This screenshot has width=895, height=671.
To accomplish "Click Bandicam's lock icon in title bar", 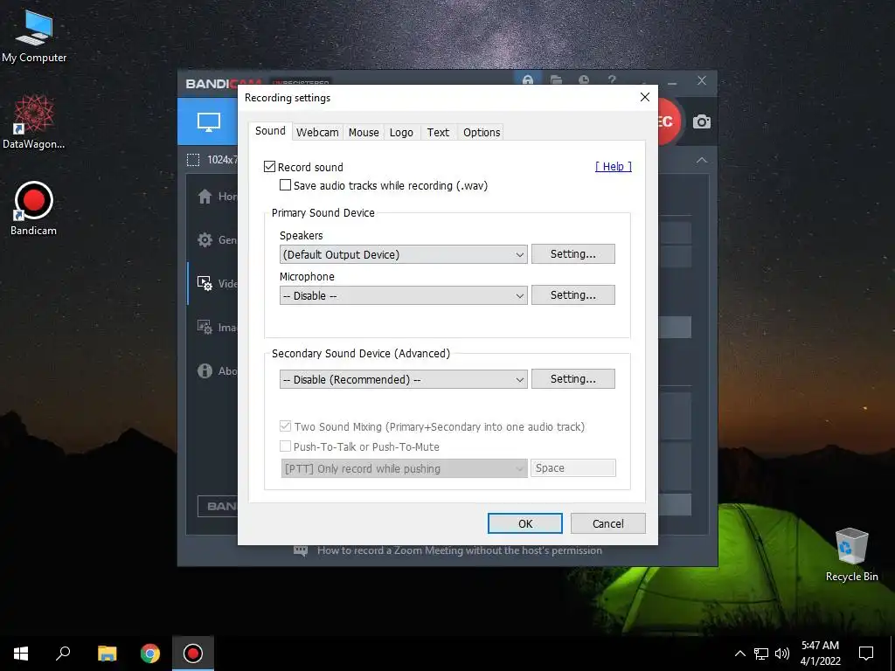I will click(528, 80).
